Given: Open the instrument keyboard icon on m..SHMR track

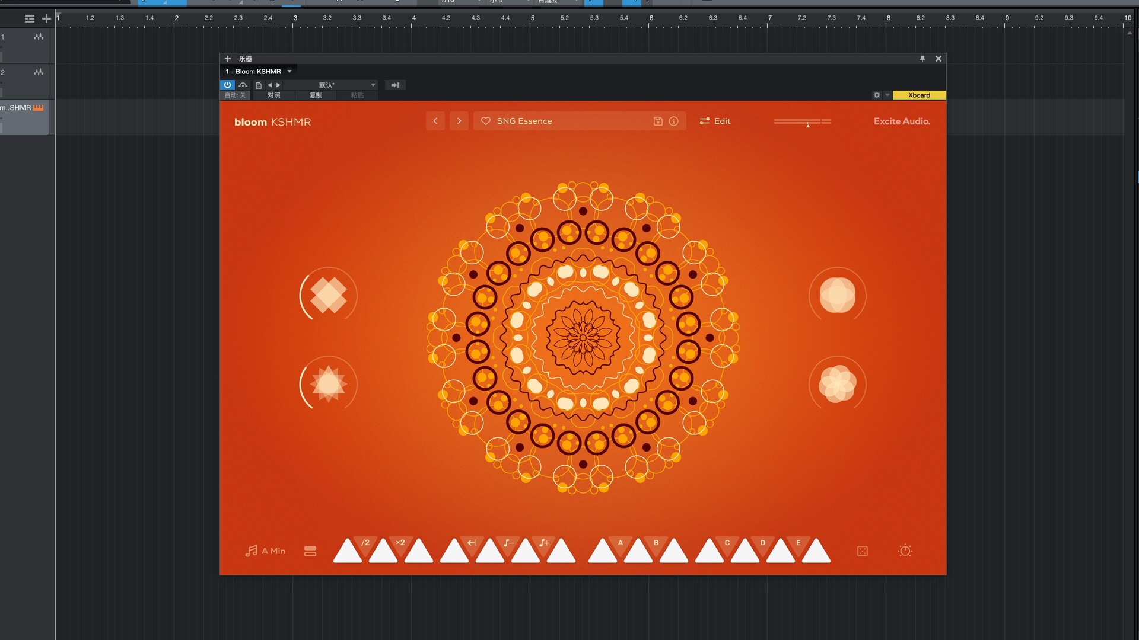Looking at the screenshot, I should tap(39, 108).
